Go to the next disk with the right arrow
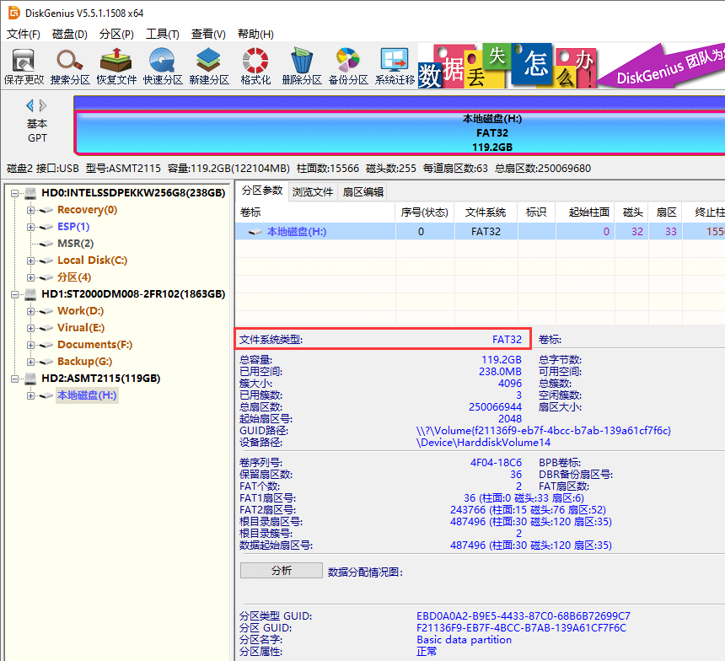The image size is (725, 661). (x=42, y=105)
